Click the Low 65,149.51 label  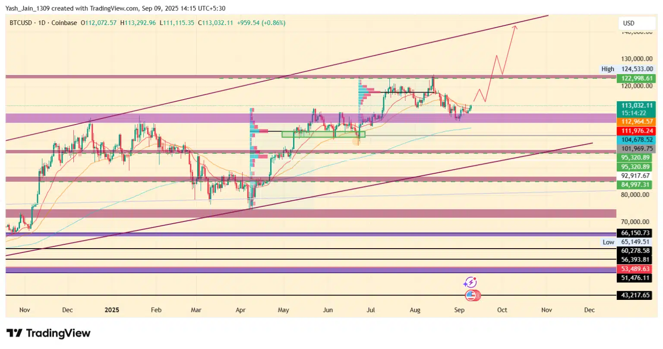coord(627,242)
